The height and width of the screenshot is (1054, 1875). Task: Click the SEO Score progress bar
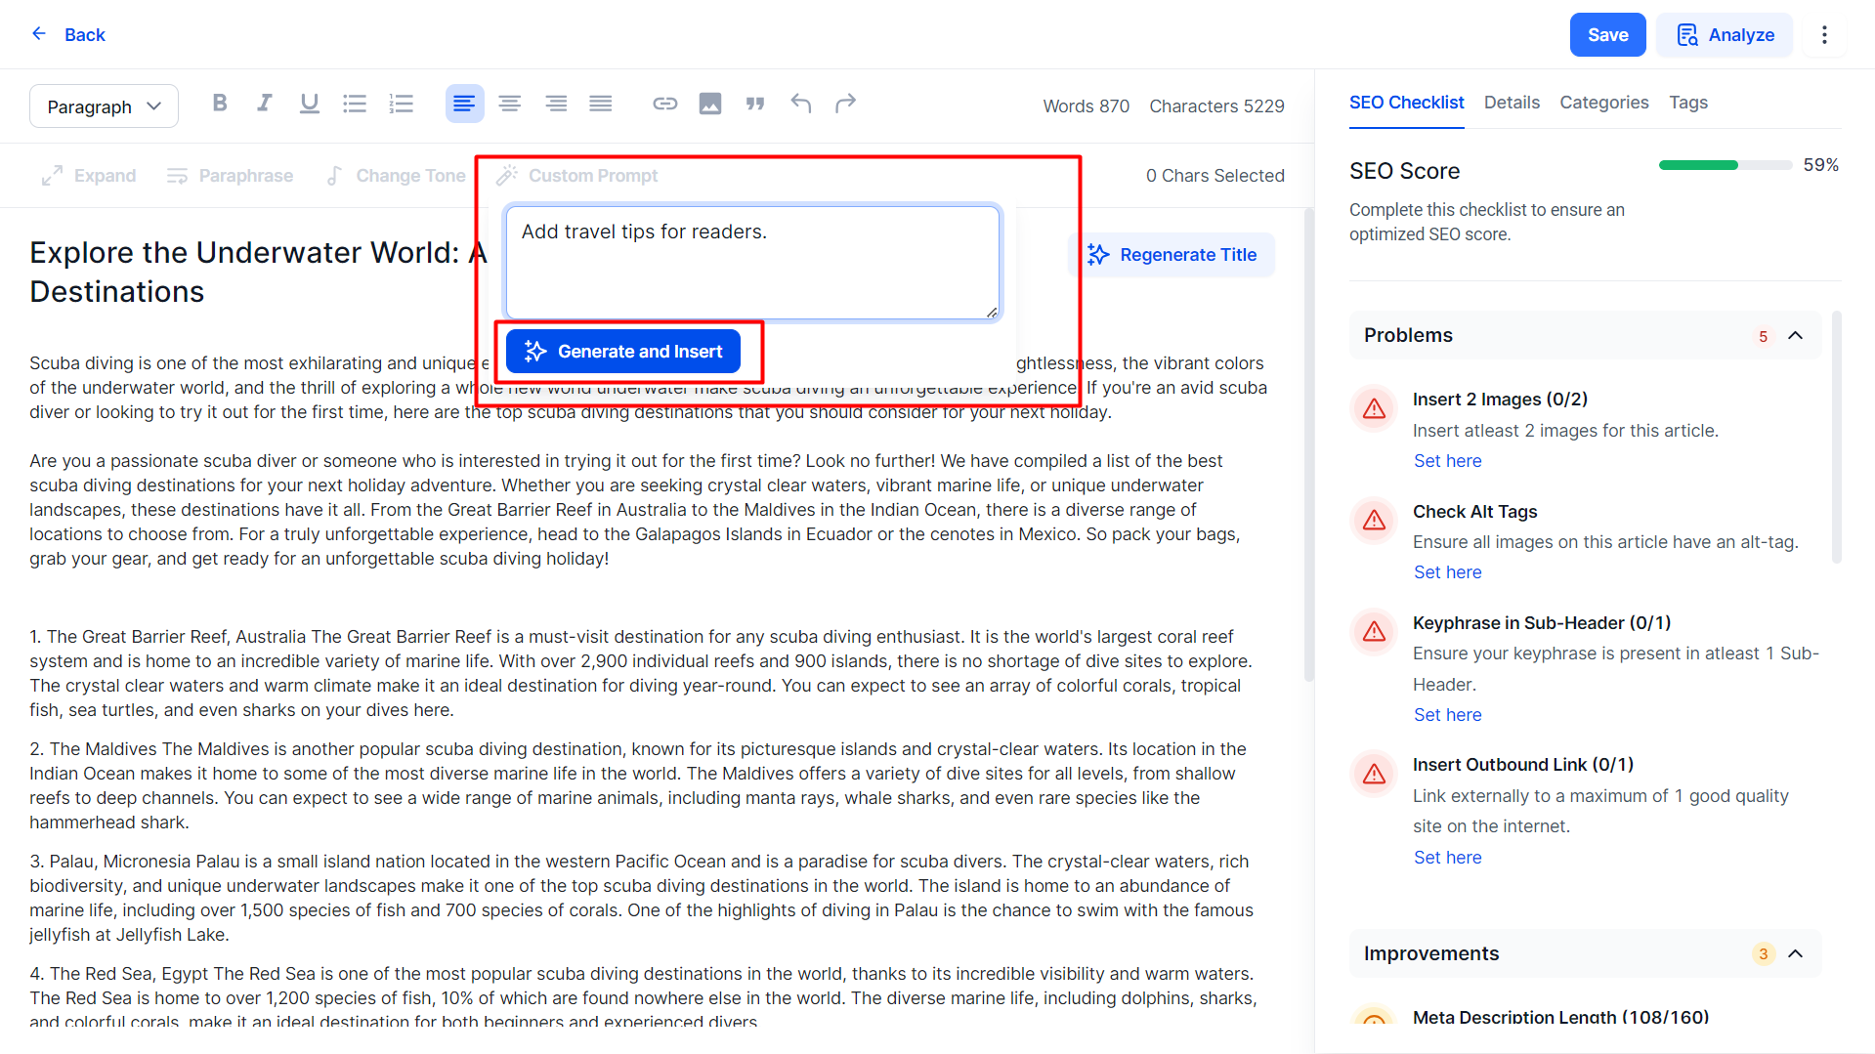point(1725,165)
